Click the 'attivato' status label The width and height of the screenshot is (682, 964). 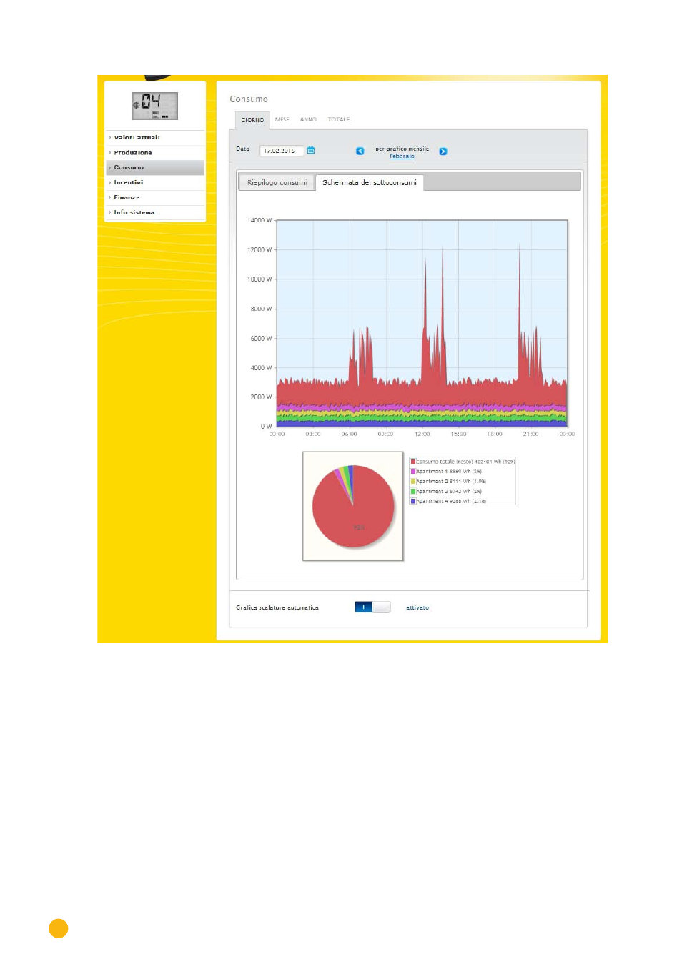tap(417, 607)
